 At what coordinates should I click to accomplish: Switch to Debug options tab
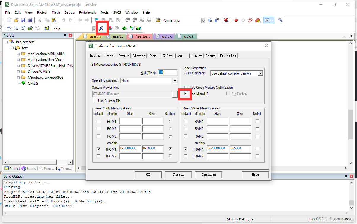pyautogui.click(x=210, y=56)
